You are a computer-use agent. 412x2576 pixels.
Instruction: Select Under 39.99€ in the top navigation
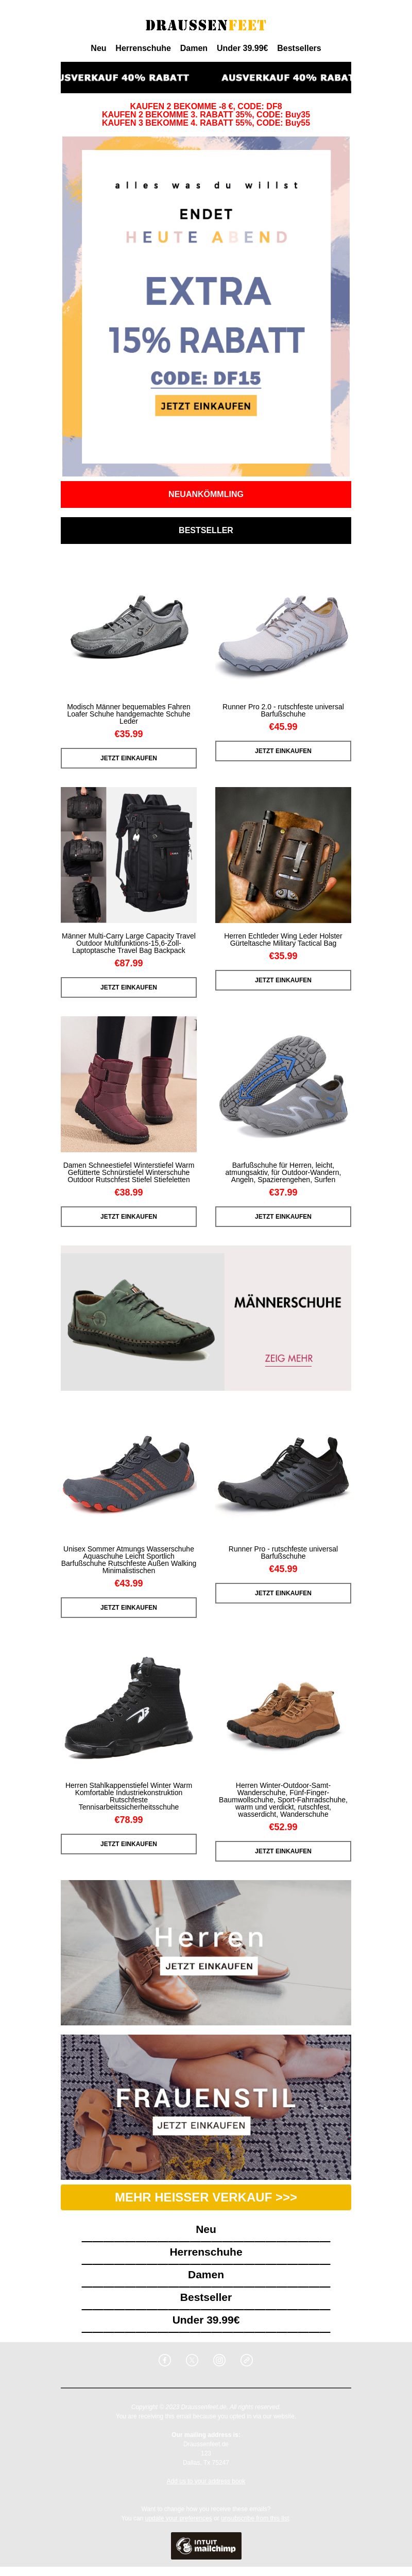tap(242, 48)
